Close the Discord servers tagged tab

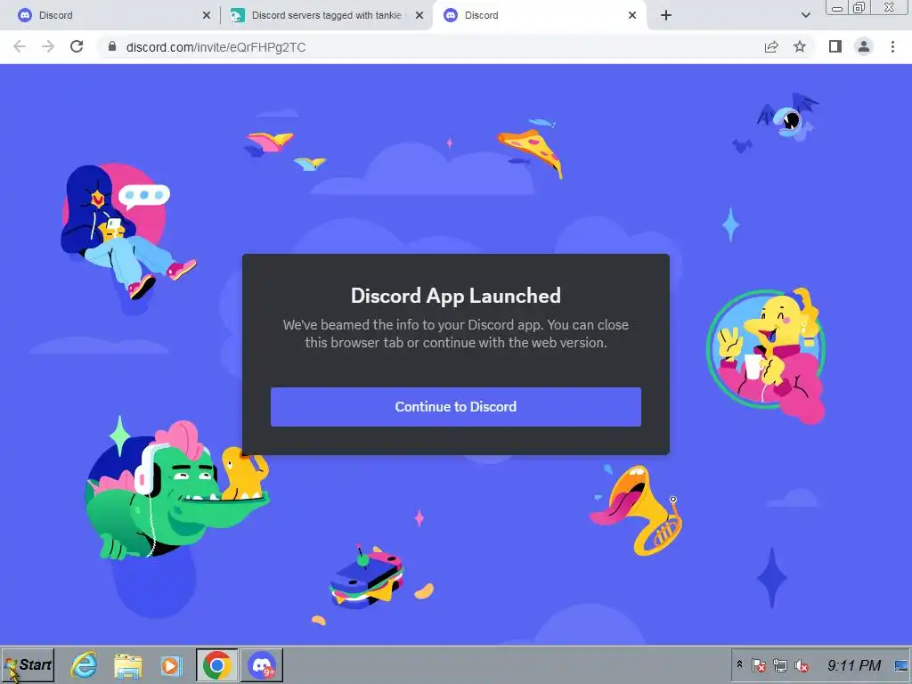419,16
